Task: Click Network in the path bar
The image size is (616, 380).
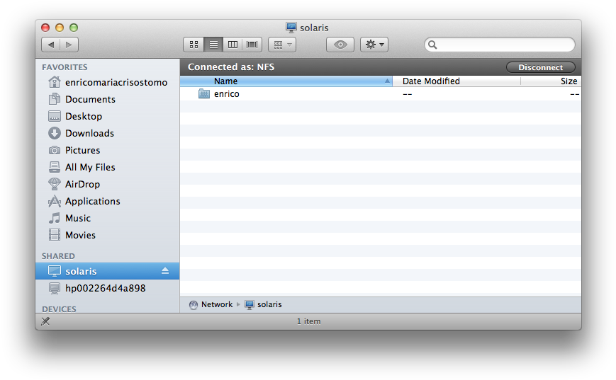Action: pos(217,304)
